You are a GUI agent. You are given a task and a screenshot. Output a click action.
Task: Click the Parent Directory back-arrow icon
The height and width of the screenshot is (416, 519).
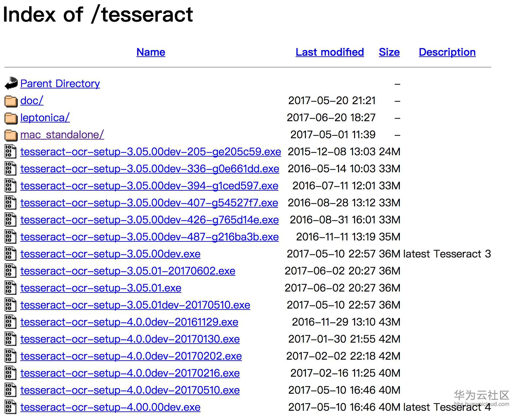(x=11, y=83)
